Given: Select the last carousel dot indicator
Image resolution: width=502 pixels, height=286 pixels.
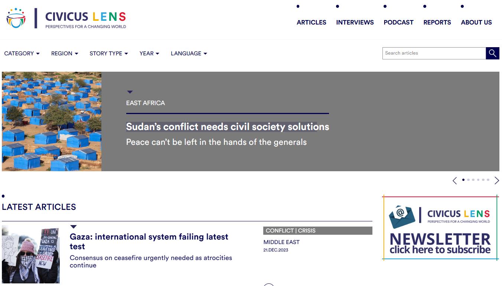Looking at the screenshot, I should pos(488,180).
